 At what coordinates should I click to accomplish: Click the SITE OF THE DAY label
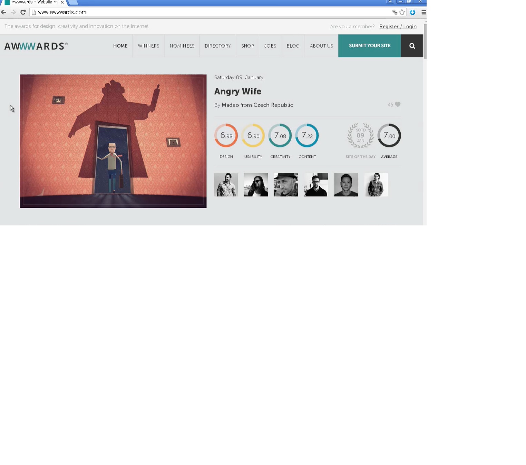360,157
